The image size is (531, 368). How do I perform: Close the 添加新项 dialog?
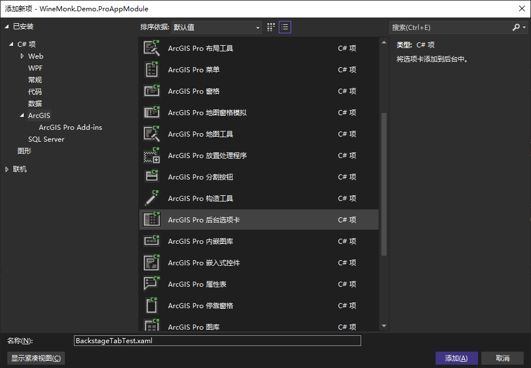point(522,8)
